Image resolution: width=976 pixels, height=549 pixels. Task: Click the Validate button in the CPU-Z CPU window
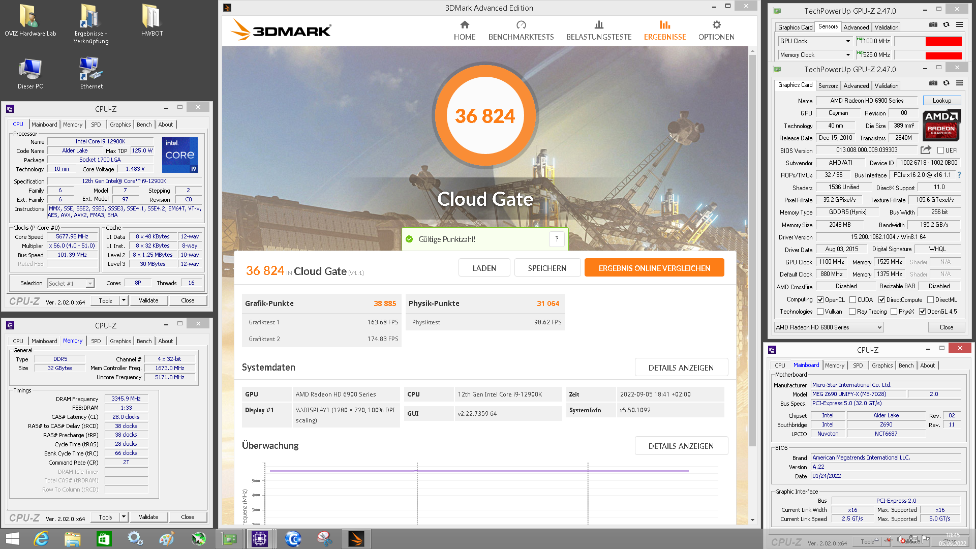148,300
